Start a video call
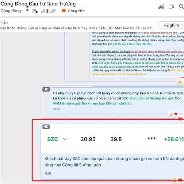The image size is (184, 184). pos(171,6)
